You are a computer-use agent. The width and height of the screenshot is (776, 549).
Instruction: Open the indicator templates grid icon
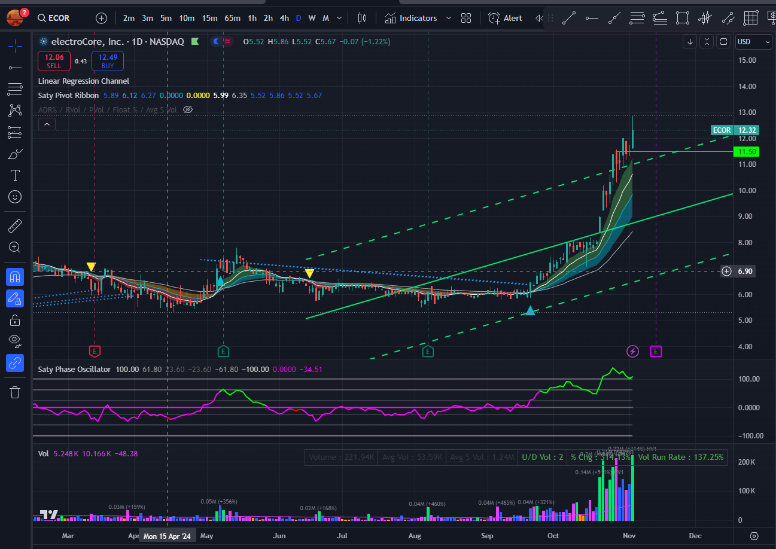coord(466,18)
